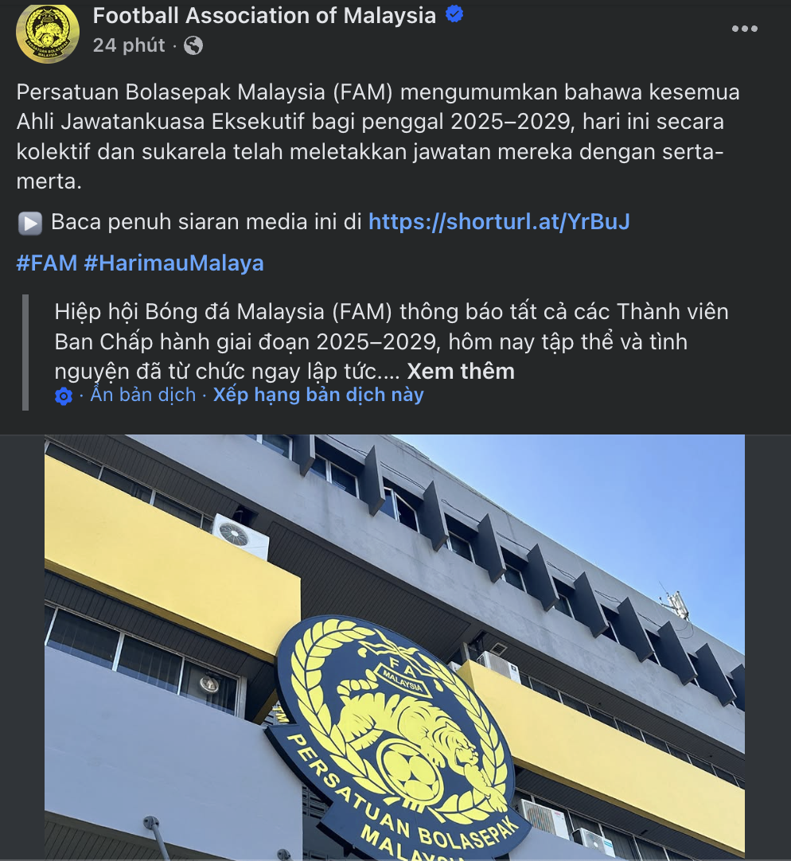Open the translation settings gear icon
The height and width of the screenshot is (861, 791).
64,396
